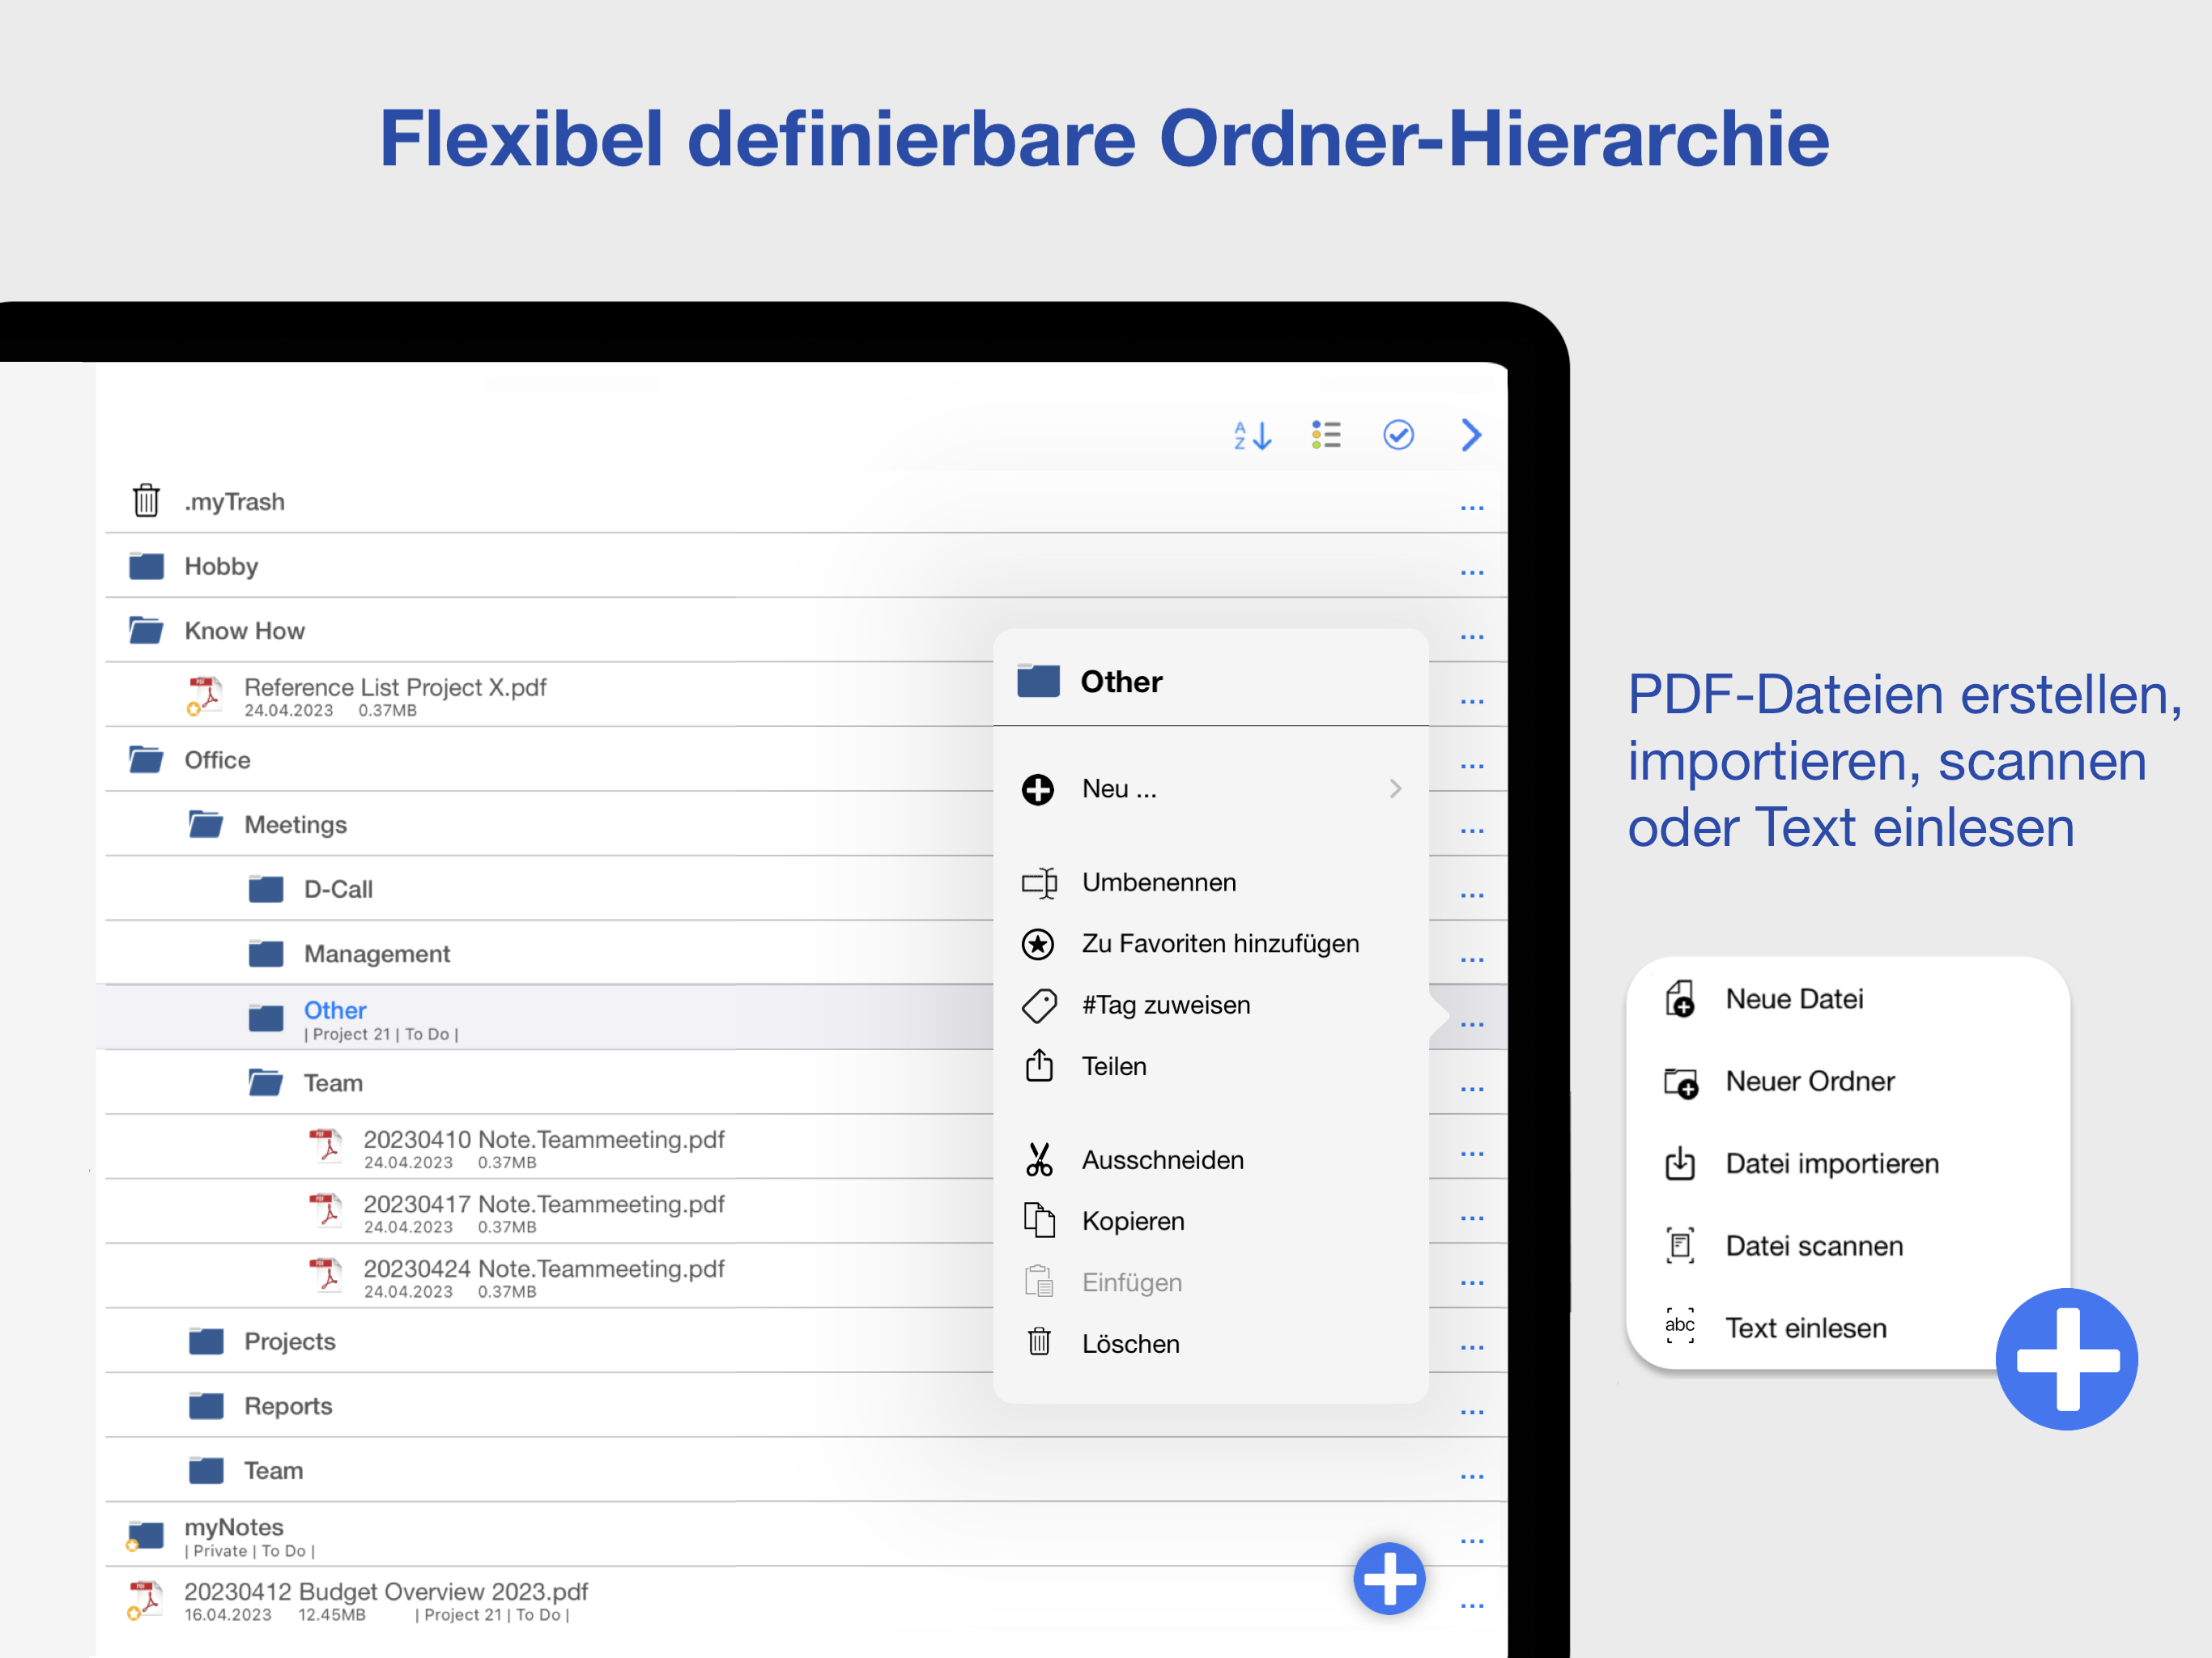The image size is (2212, 1658).
Task: Open 20230417 Note.Teammeeting.pdf icon
Action: pos(325,1211)
